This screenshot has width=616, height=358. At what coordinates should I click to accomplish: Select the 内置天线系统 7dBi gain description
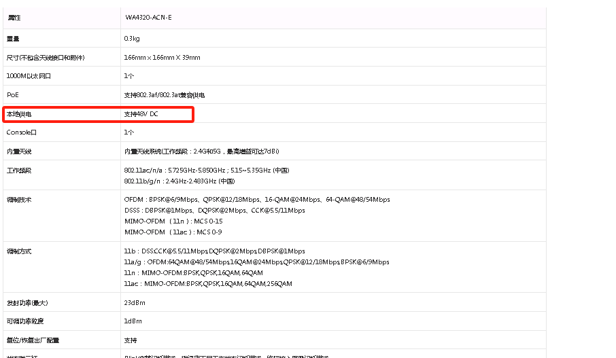tap(201, 151)
